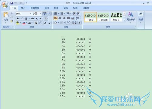Align text right
The width and height of the screenshot is (152, 109).
[x=64, y=18]
